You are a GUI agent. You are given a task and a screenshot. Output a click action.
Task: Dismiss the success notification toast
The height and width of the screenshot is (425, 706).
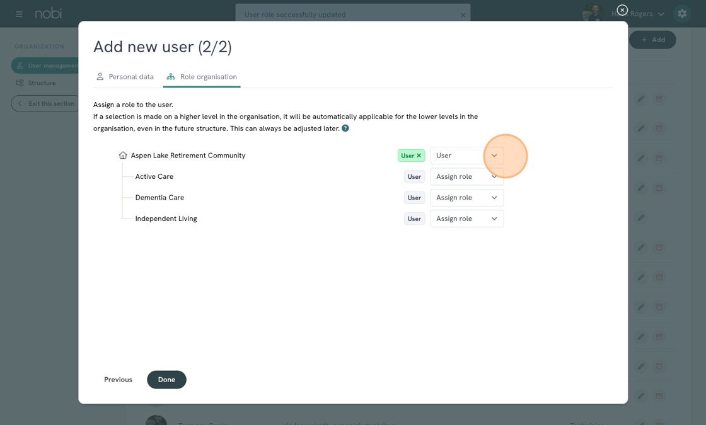pyautogui.click(x=463, y=15)
